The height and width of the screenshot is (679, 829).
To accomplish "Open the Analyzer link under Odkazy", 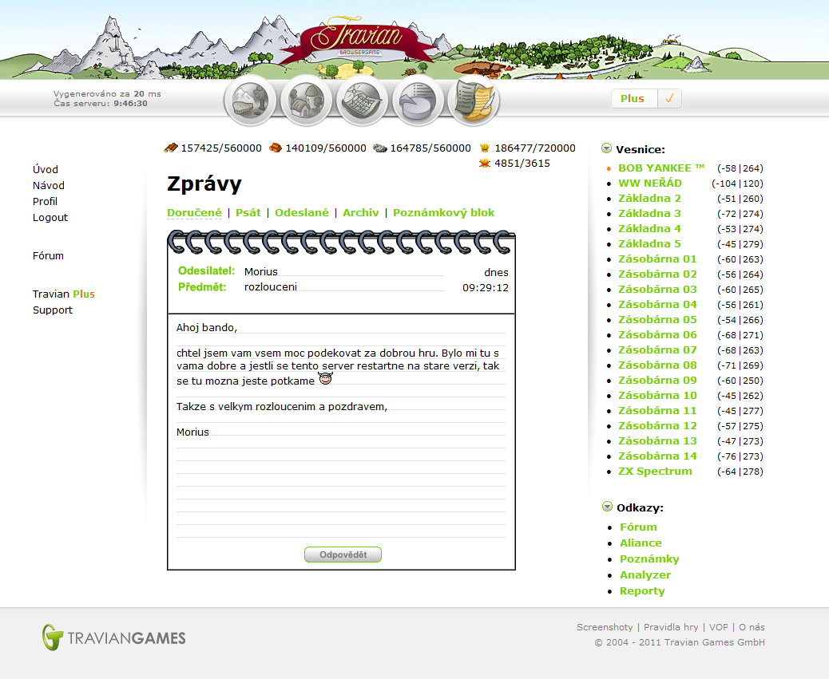I will point(645,575).
